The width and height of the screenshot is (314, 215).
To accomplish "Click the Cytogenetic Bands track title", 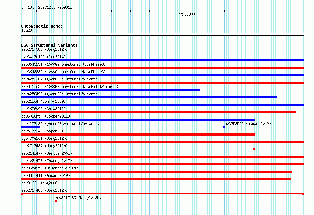I will (42, 26).
